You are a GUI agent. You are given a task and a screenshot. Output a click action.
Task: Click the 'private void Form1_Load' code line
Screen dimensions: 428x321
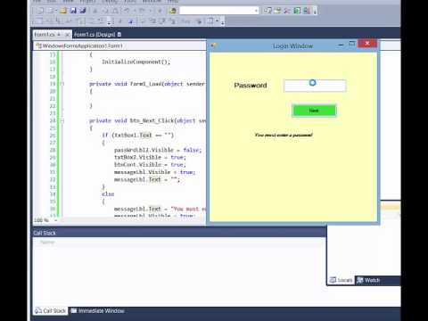click(147, 84)
